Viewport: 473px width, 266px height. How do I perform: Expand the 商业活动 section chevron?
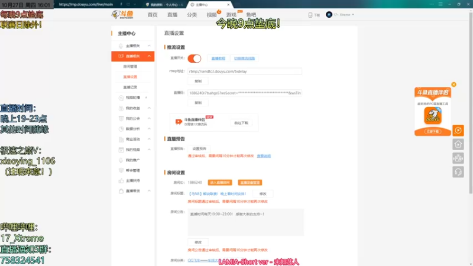[149, 139]
